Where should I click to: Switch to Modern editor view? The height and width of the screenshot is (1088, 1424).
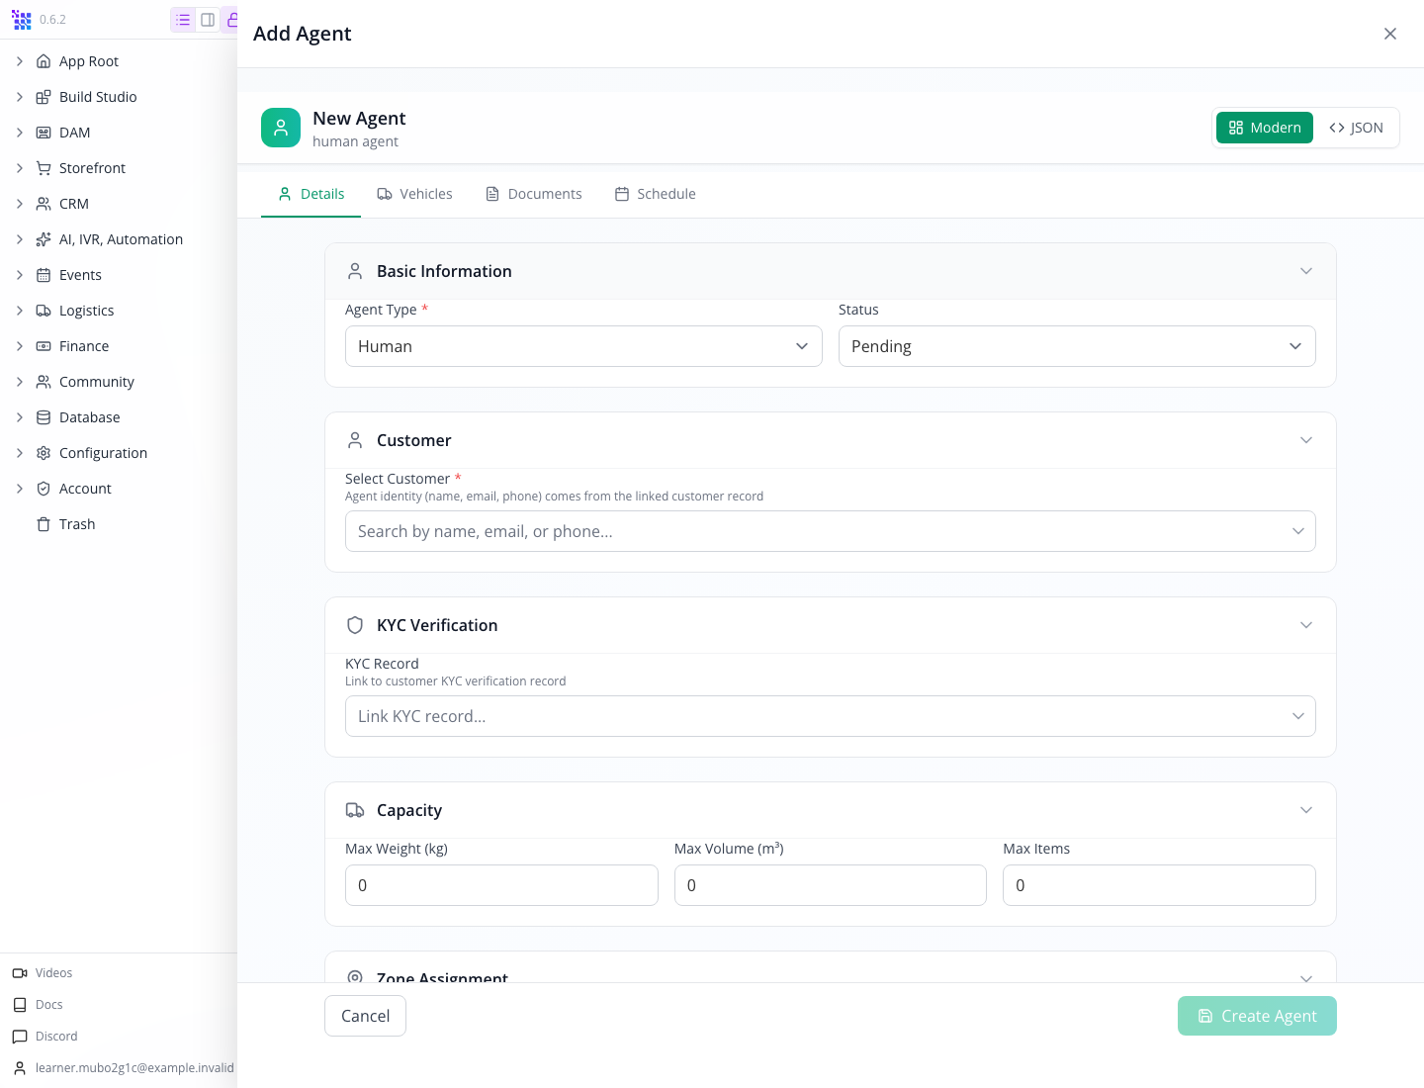click(1265, 128)
